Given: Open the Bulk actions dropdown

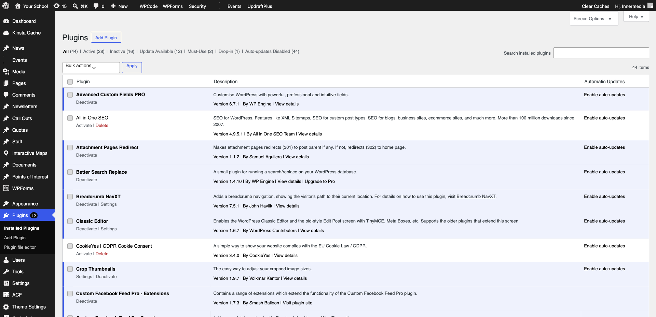Looking at the screenshot, I should (x=91, y=67).
